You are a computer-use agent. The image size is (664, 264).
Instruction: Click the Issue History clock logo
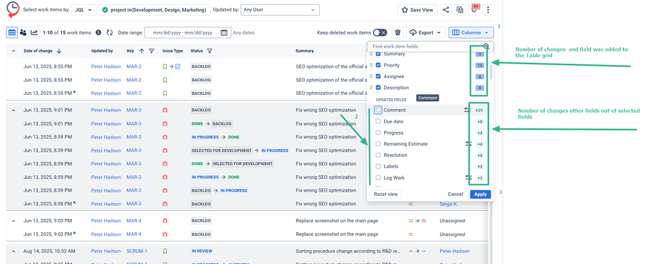[13, 9]
